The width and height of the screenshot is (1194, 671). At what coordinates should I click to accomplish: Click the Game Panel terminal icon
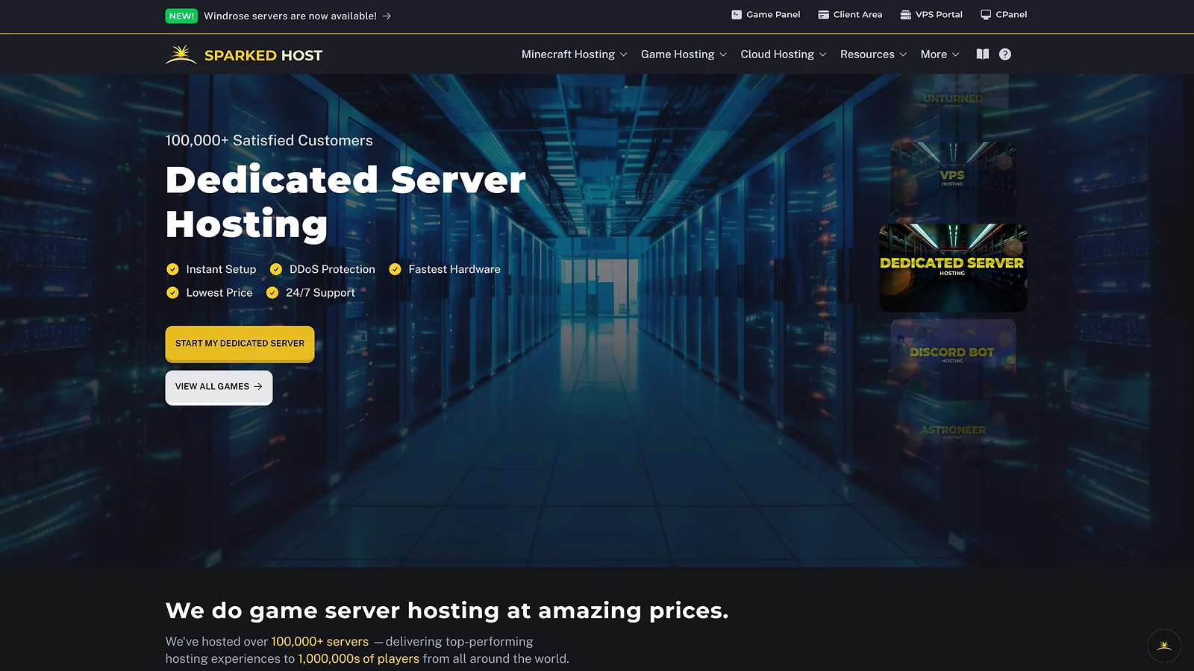(737, 14)
